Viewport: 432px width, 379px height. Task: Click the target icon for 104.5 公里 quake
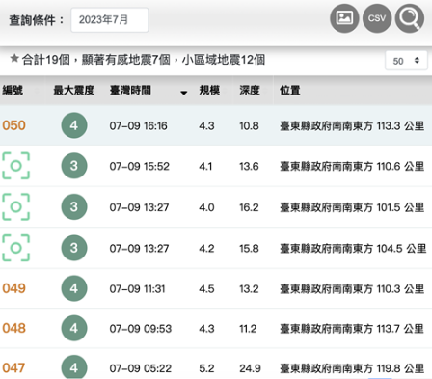tap(16, 248)
